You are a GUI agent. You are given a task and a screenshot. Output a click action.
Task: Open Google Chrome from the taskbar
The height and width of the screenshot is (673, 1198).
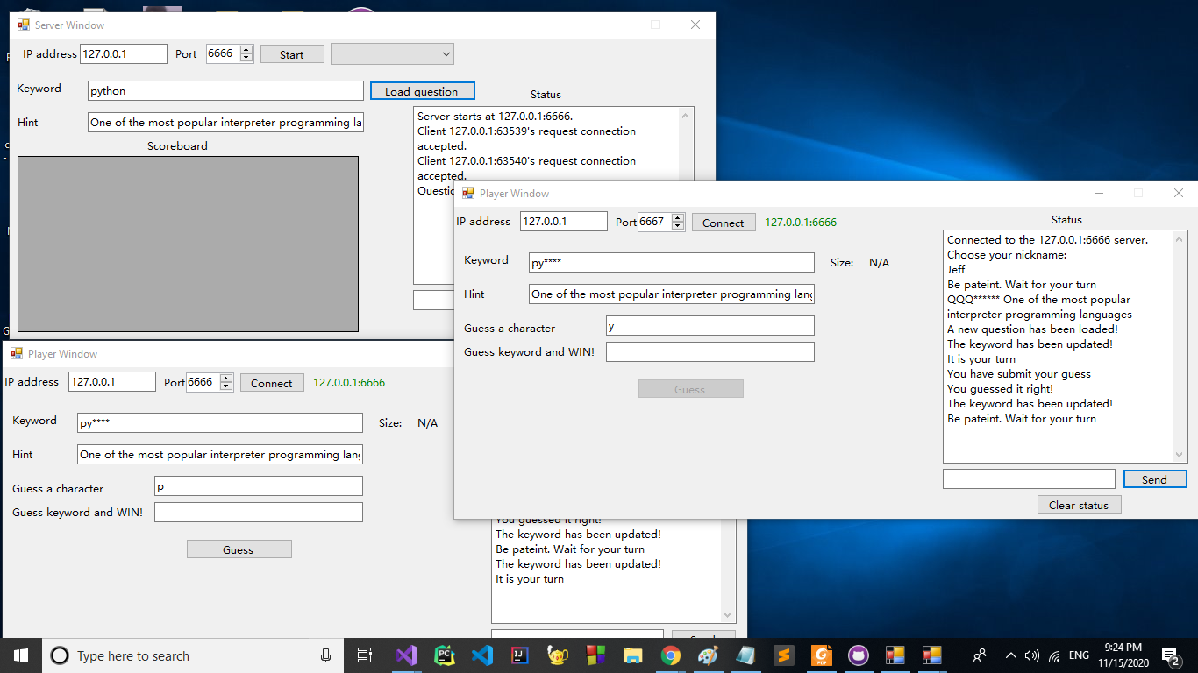[x=671, y=655]
